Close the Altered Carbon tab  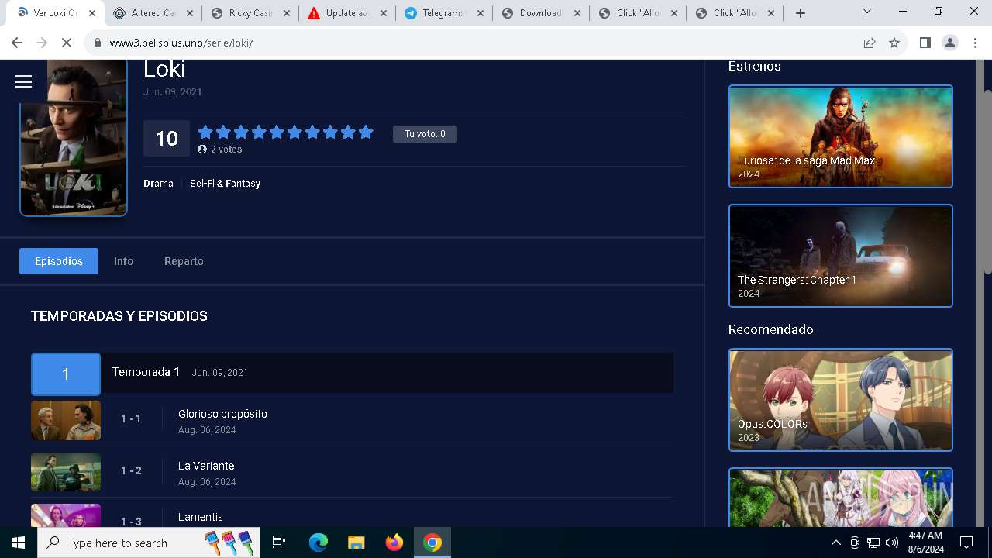[190, 13]
